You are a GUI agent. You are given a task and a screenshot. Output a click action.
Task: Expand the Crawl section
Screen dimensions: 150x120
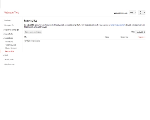point(6,55)
